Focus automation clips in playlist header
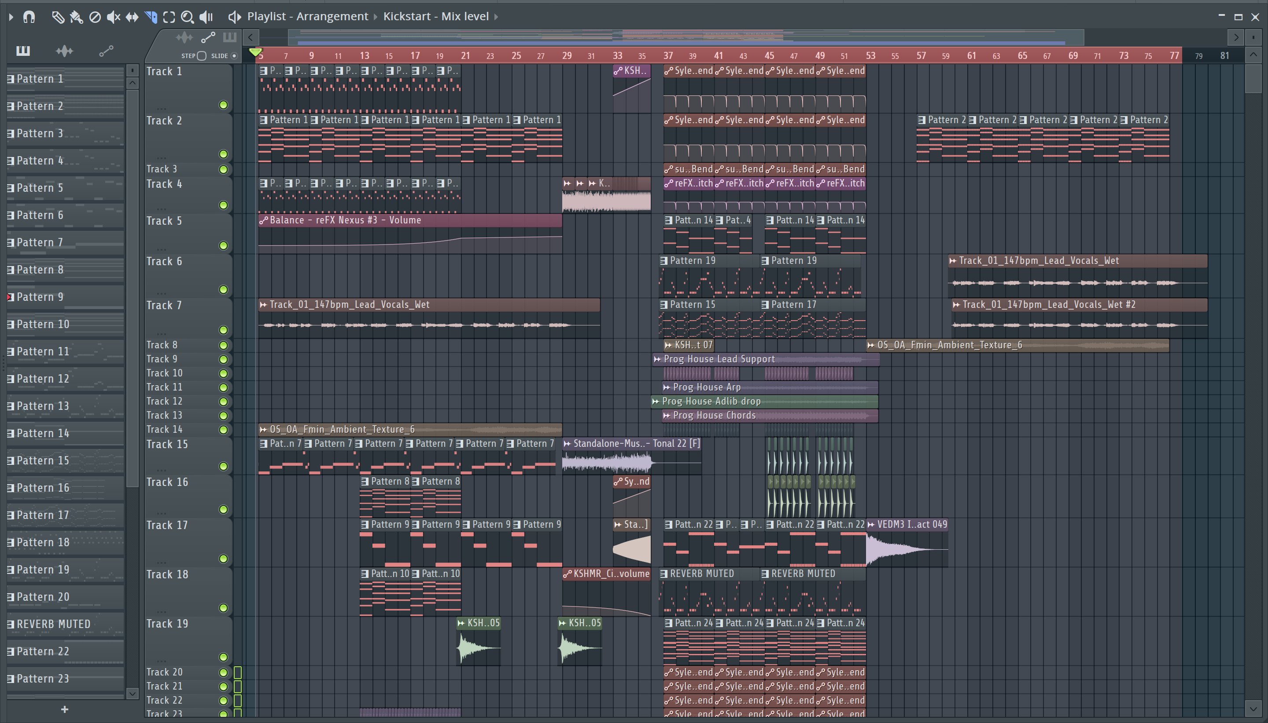The width and height of the screenshot is (1268, 723). coord(208,37)
